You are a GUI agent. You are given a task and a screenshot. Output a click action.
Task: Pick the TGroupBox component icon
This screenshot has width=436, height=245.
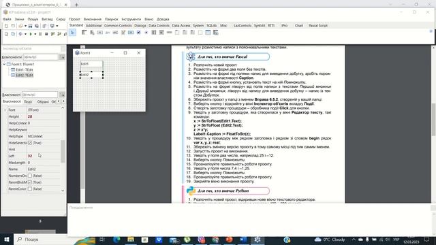click(x=177, y=33)
